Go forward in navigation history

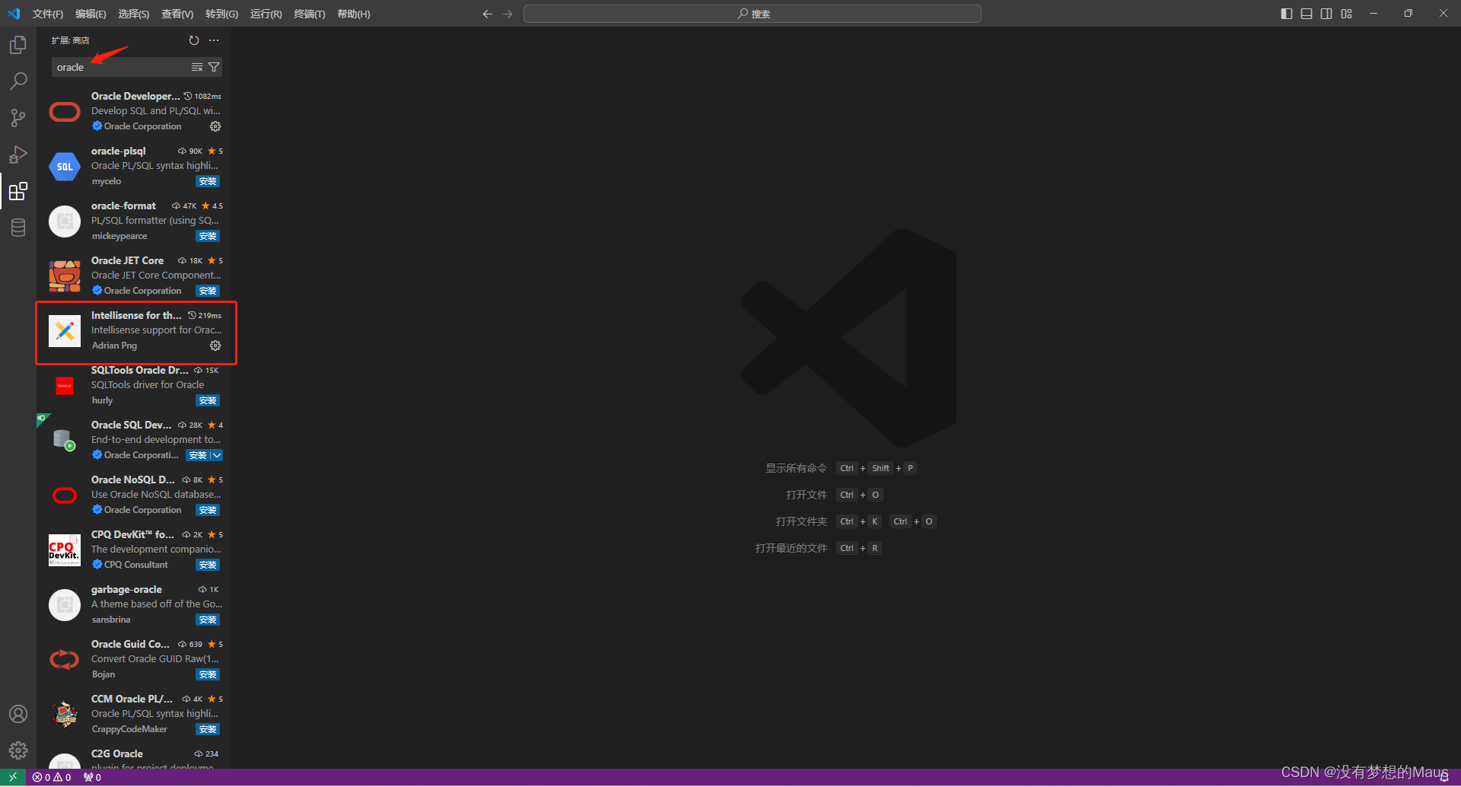coord(508,14)
